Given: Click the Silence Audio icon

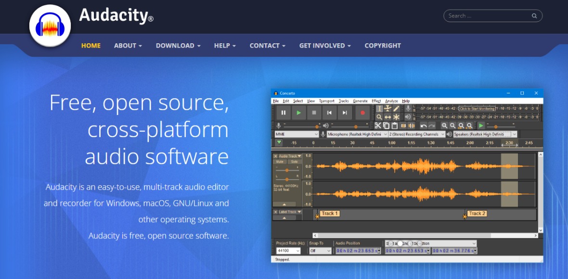Looking at the screenshot, I should [411, 126].
